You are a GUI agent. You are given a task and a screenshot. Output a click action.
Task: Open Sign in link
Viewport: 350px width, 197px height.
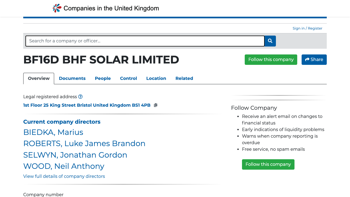299,28
